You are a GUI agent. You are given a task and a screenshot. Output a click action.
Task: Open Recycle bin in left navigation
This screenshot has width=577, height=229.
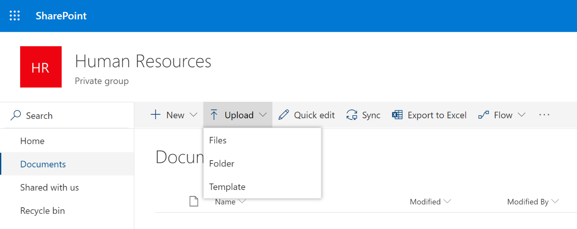point(42,211)
